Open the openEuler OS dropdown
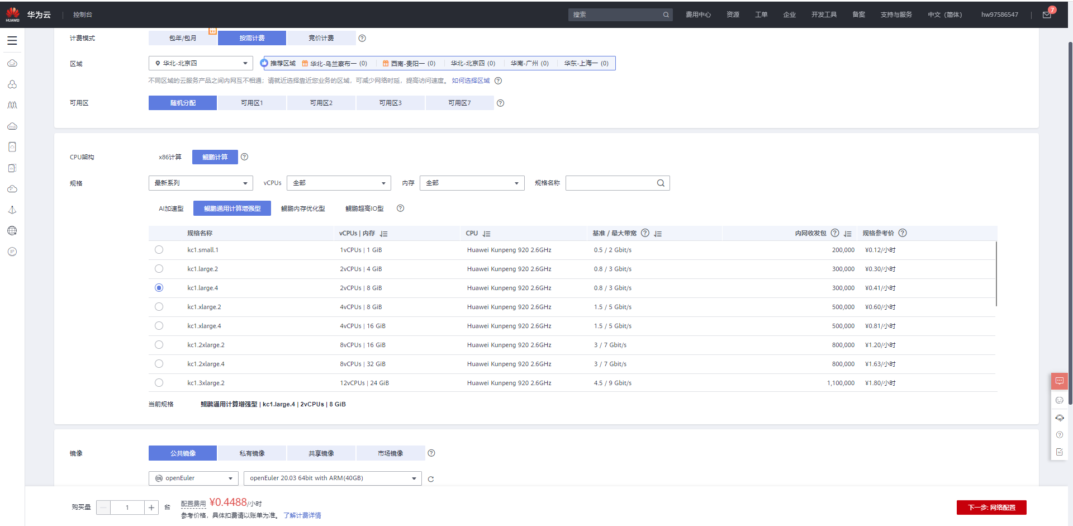The image size is (1073, 526). [x=193, y=478]
